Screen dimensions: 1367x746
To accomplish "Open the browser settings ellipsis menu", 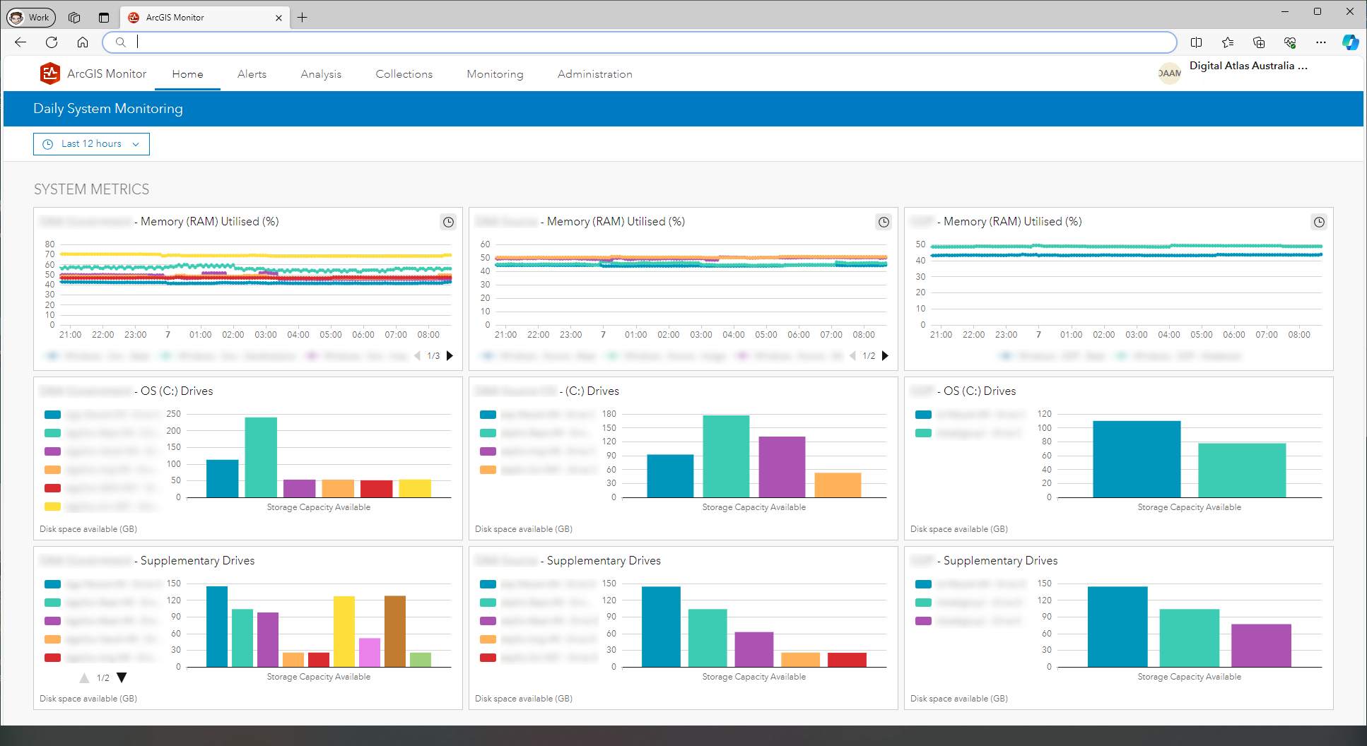I will point(1320,42).
